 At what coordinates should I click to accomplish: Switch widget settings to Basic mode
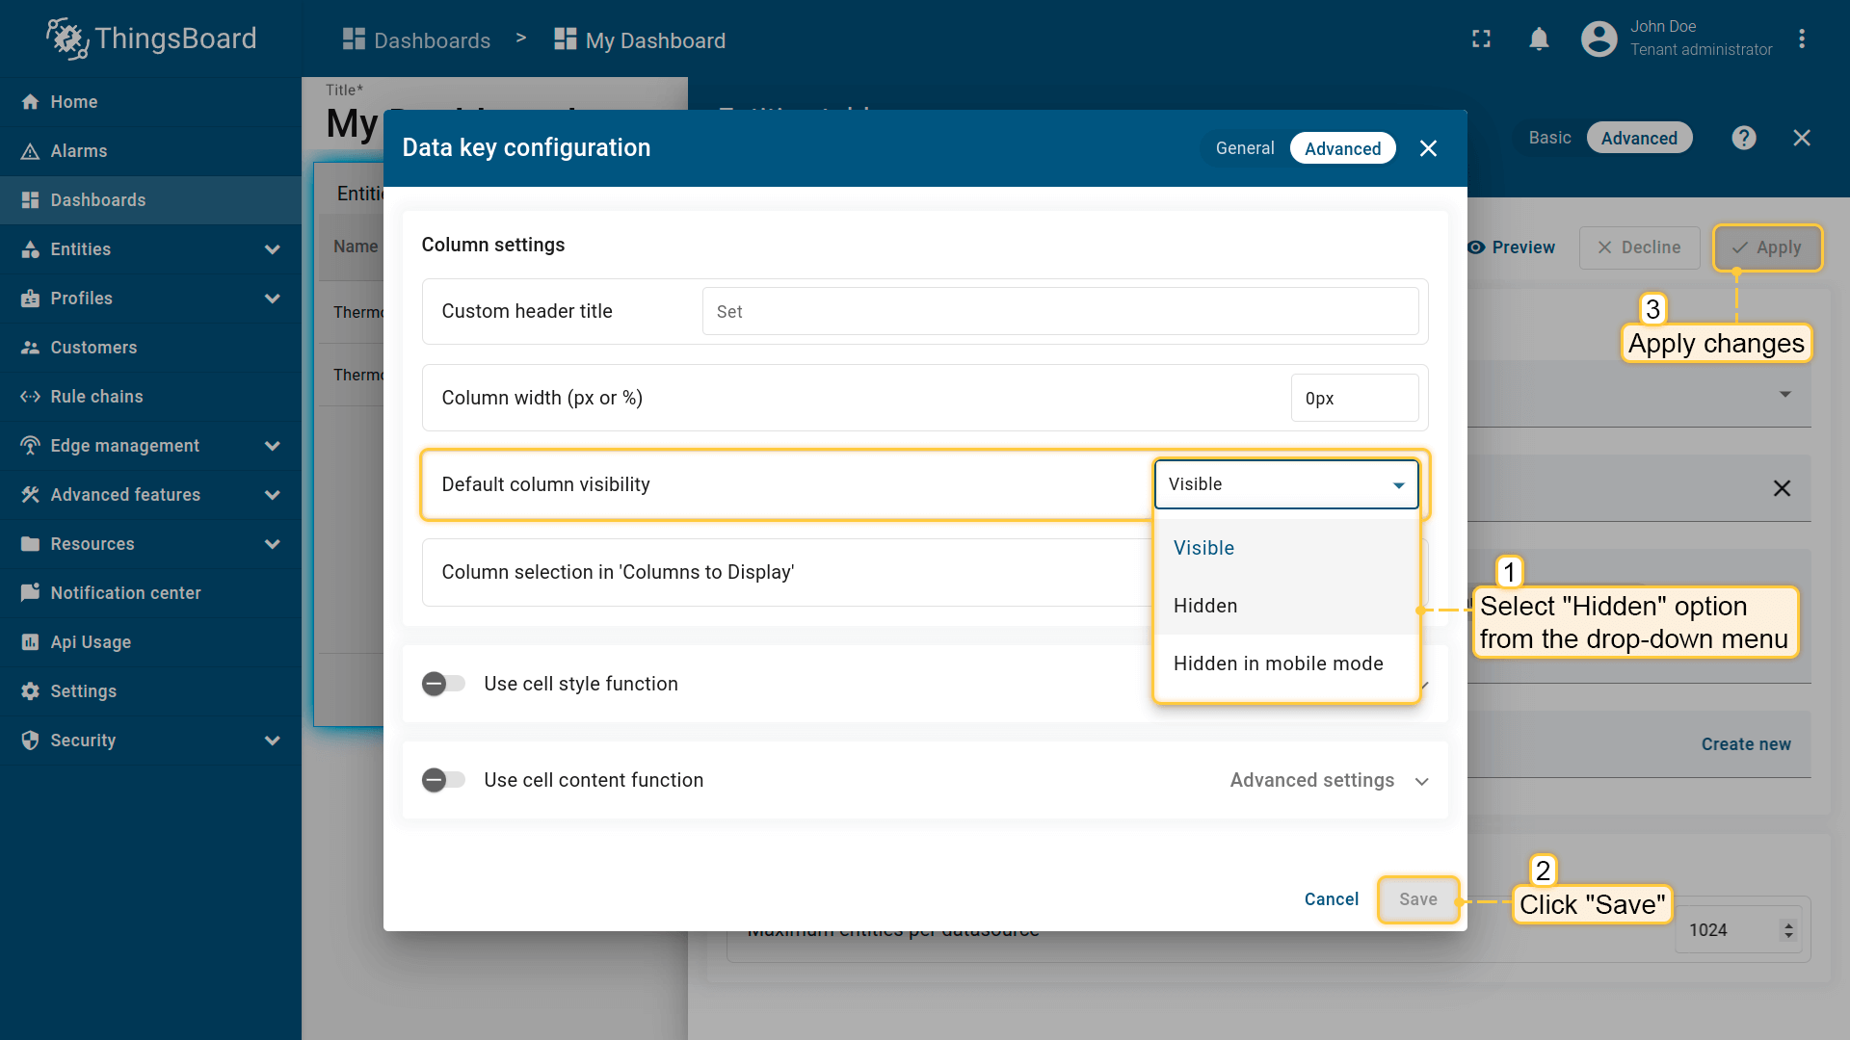1549,138
